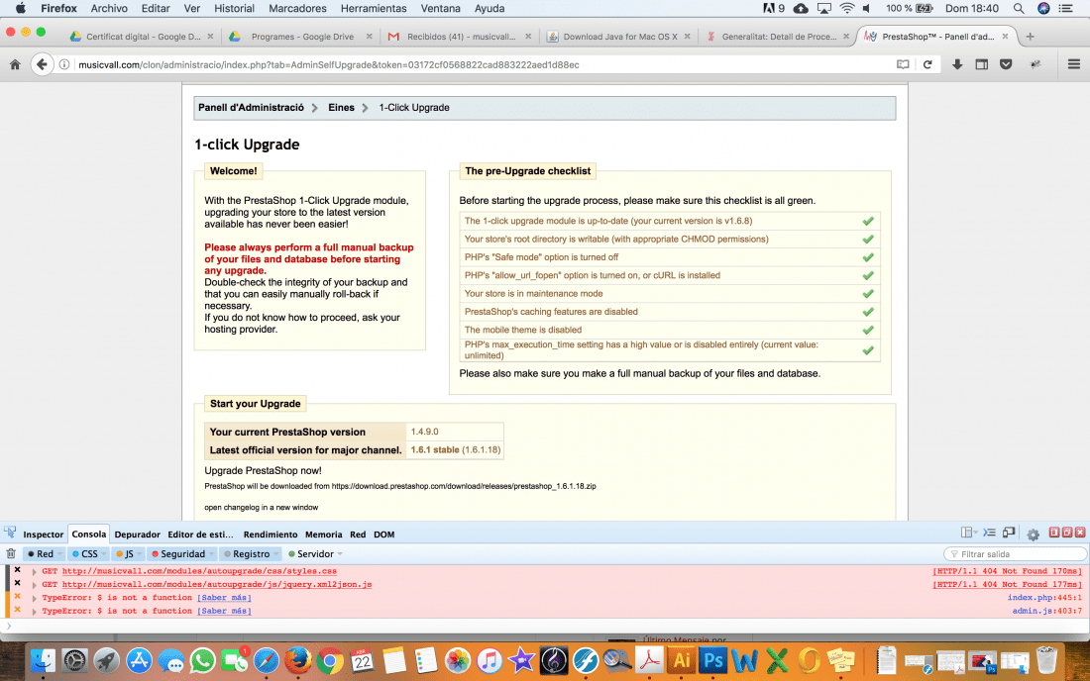
Task: Focus the browser address bar URL
Action: click(x=480, y=64)
